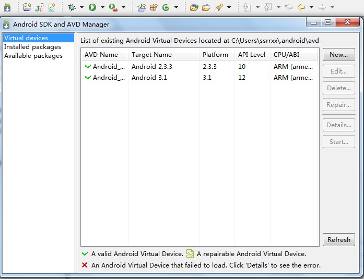
Task: Expand Search flashlight dropdown arrow
Action: click(x=229, y=7)
